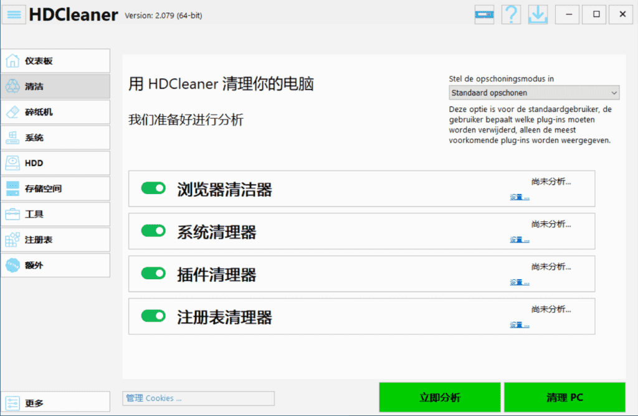
Task: Open 仪表板 dashboard home icon
Action: pyautogui.click(x=12, y=61)
